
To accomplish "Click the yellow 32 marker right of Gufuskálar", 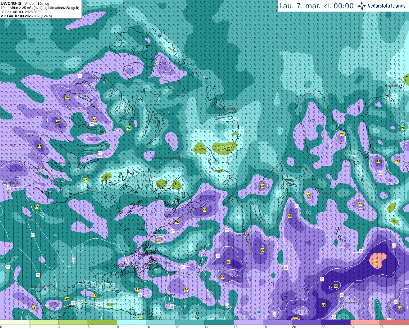I will (x=95, y=295).
